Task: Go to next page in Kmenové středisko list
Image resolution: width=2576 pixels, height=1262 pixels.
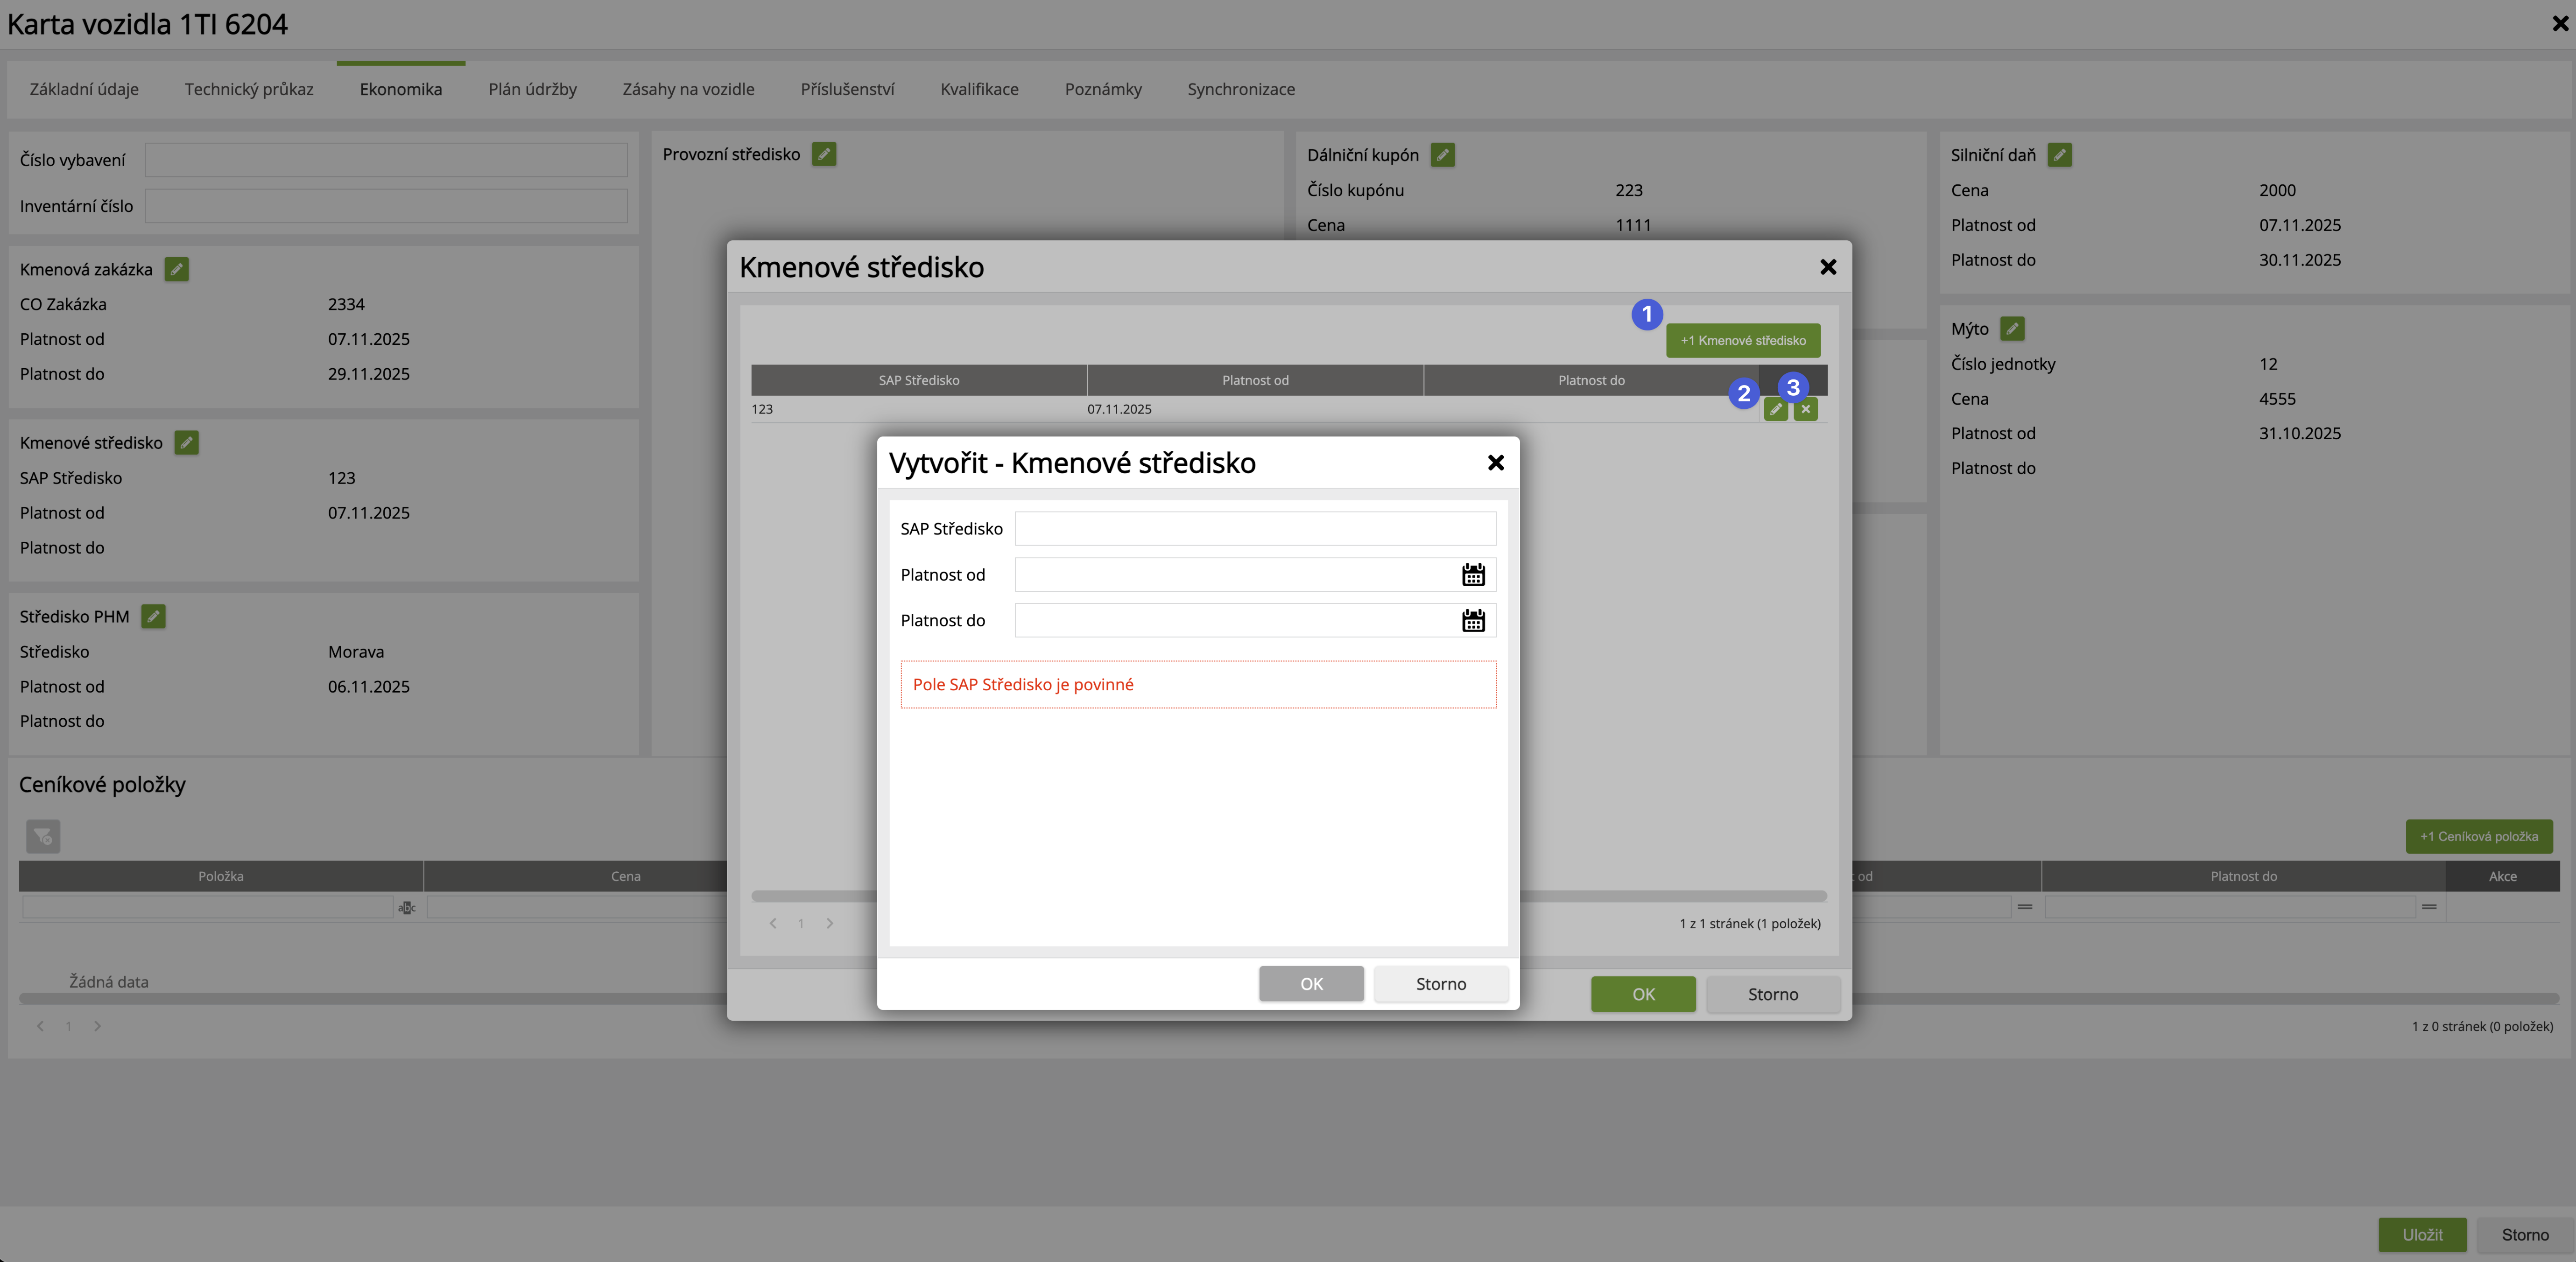Action: pos(829,924)
